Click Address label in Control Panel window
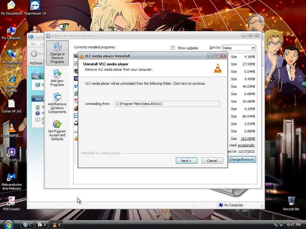This screenshot has height=229, width=306. (36, 63)
